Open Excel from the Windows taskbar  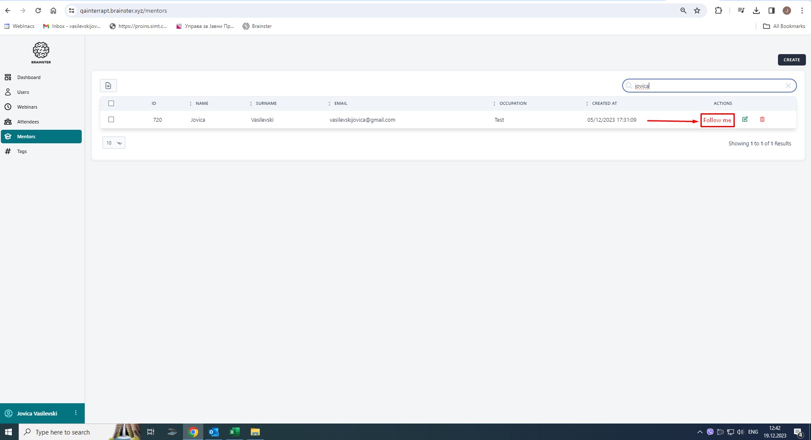click(x=234, y=432)
